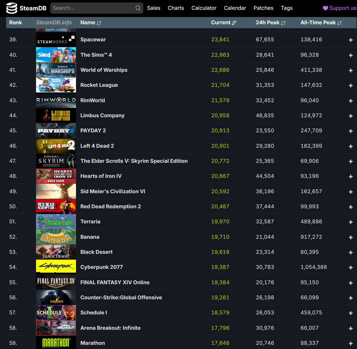Click the current count 23,841
The width and height of the screenshot is (357, 349).
220,39
